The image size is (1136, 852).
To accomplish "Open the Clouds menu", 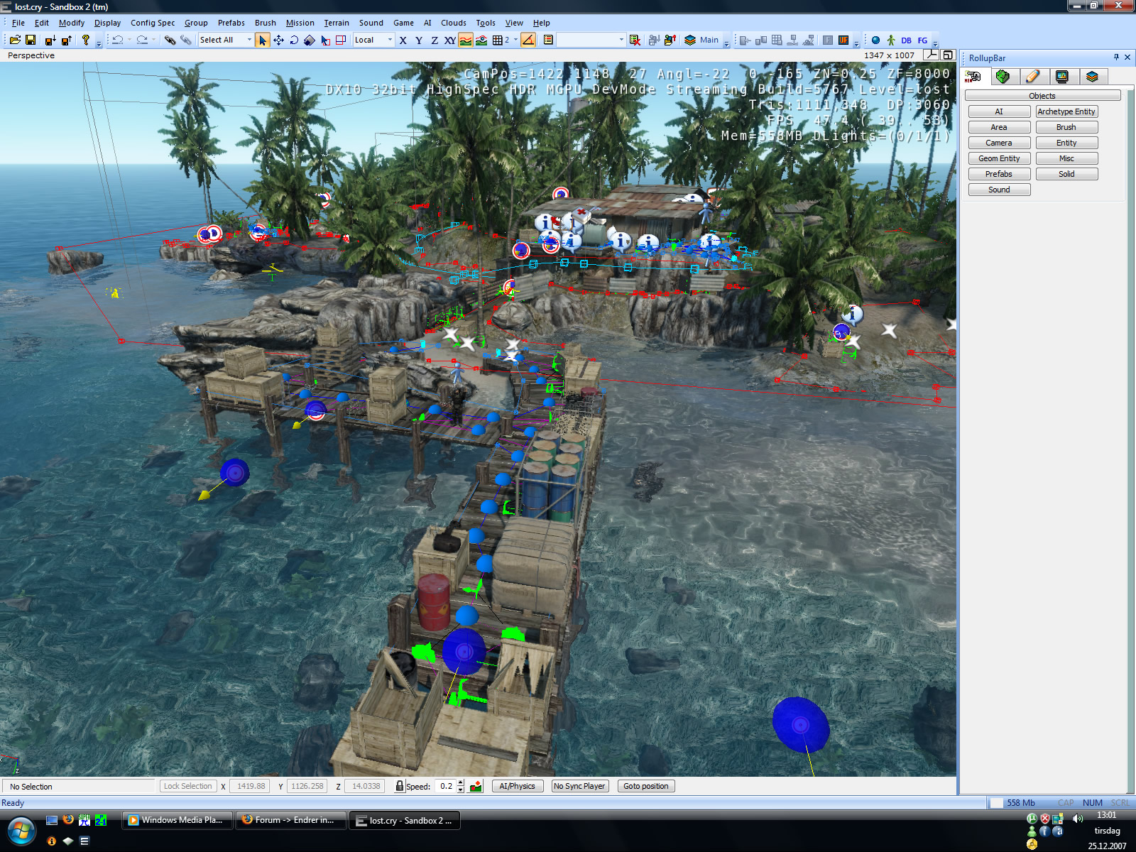I will 454,23.
